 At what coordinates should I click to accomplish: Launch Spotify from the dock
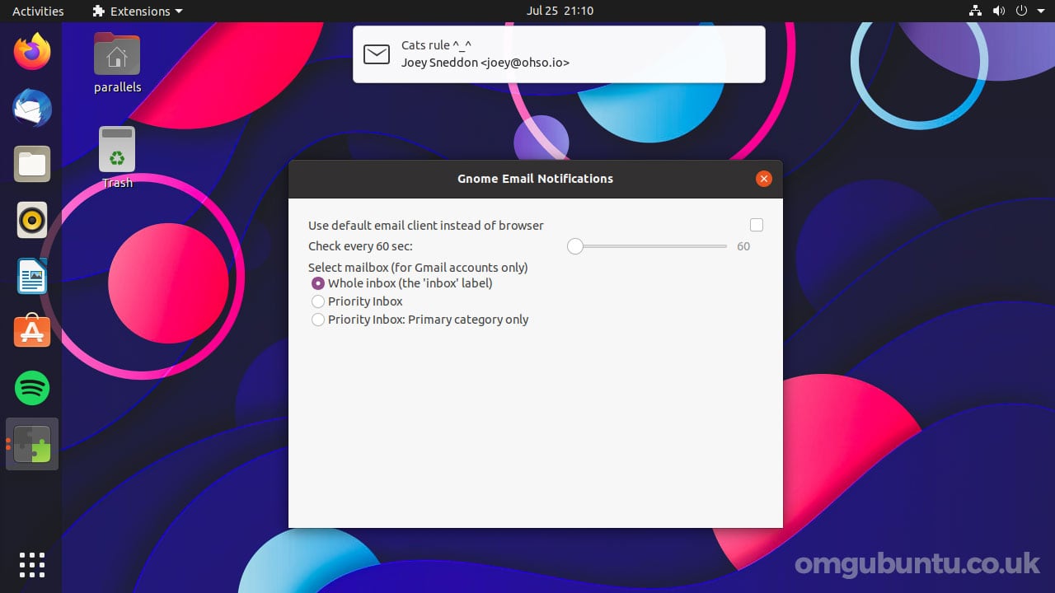pyautogui.click(x=32, y=388)
